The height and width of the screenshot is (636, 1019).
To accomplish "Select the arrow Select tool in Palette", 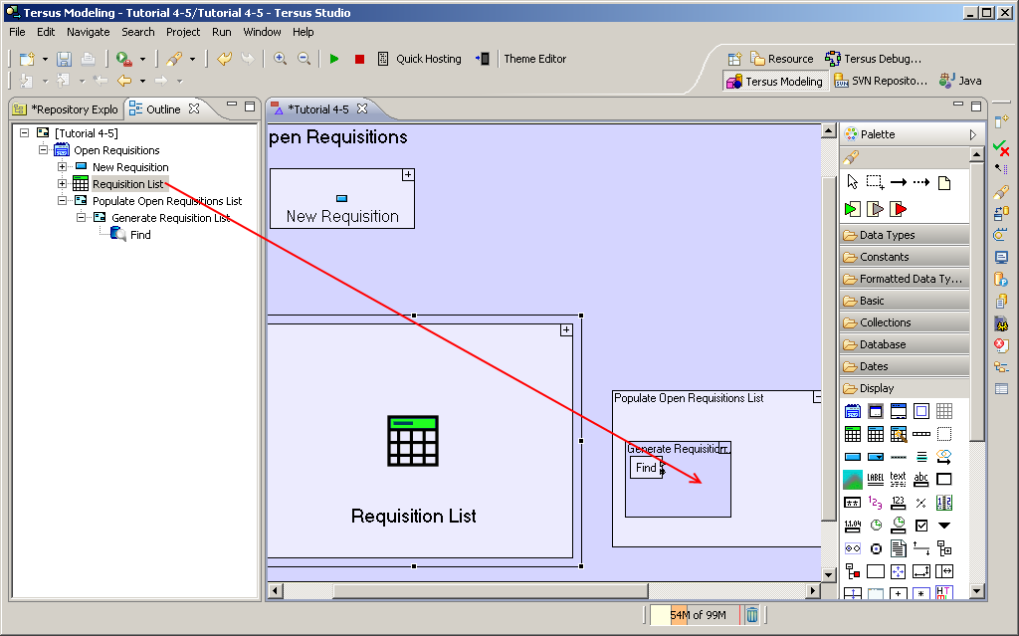I will pyautogui.click(x=853, y=182).
